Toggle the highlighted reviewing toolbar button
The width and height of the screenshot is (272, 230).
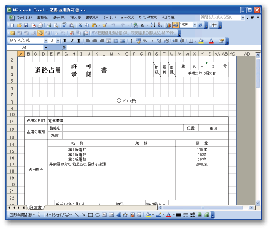(40, 33)
